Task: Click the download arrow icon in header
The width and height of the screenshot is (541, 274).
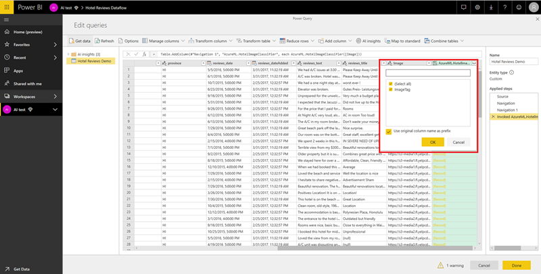Action: point(492,7)
